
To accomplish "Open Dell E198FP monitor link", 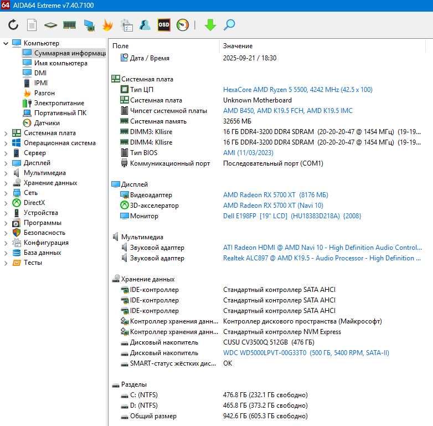I will click(292, 216).
